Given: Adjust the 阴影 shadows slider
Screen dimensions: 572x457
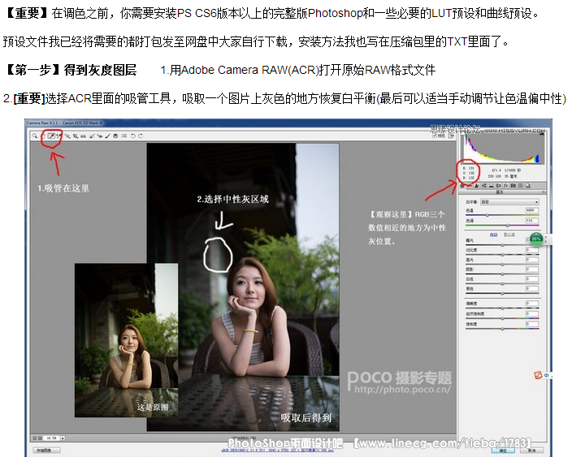Looking at the screenshot, I should click(x=502, y=274).
